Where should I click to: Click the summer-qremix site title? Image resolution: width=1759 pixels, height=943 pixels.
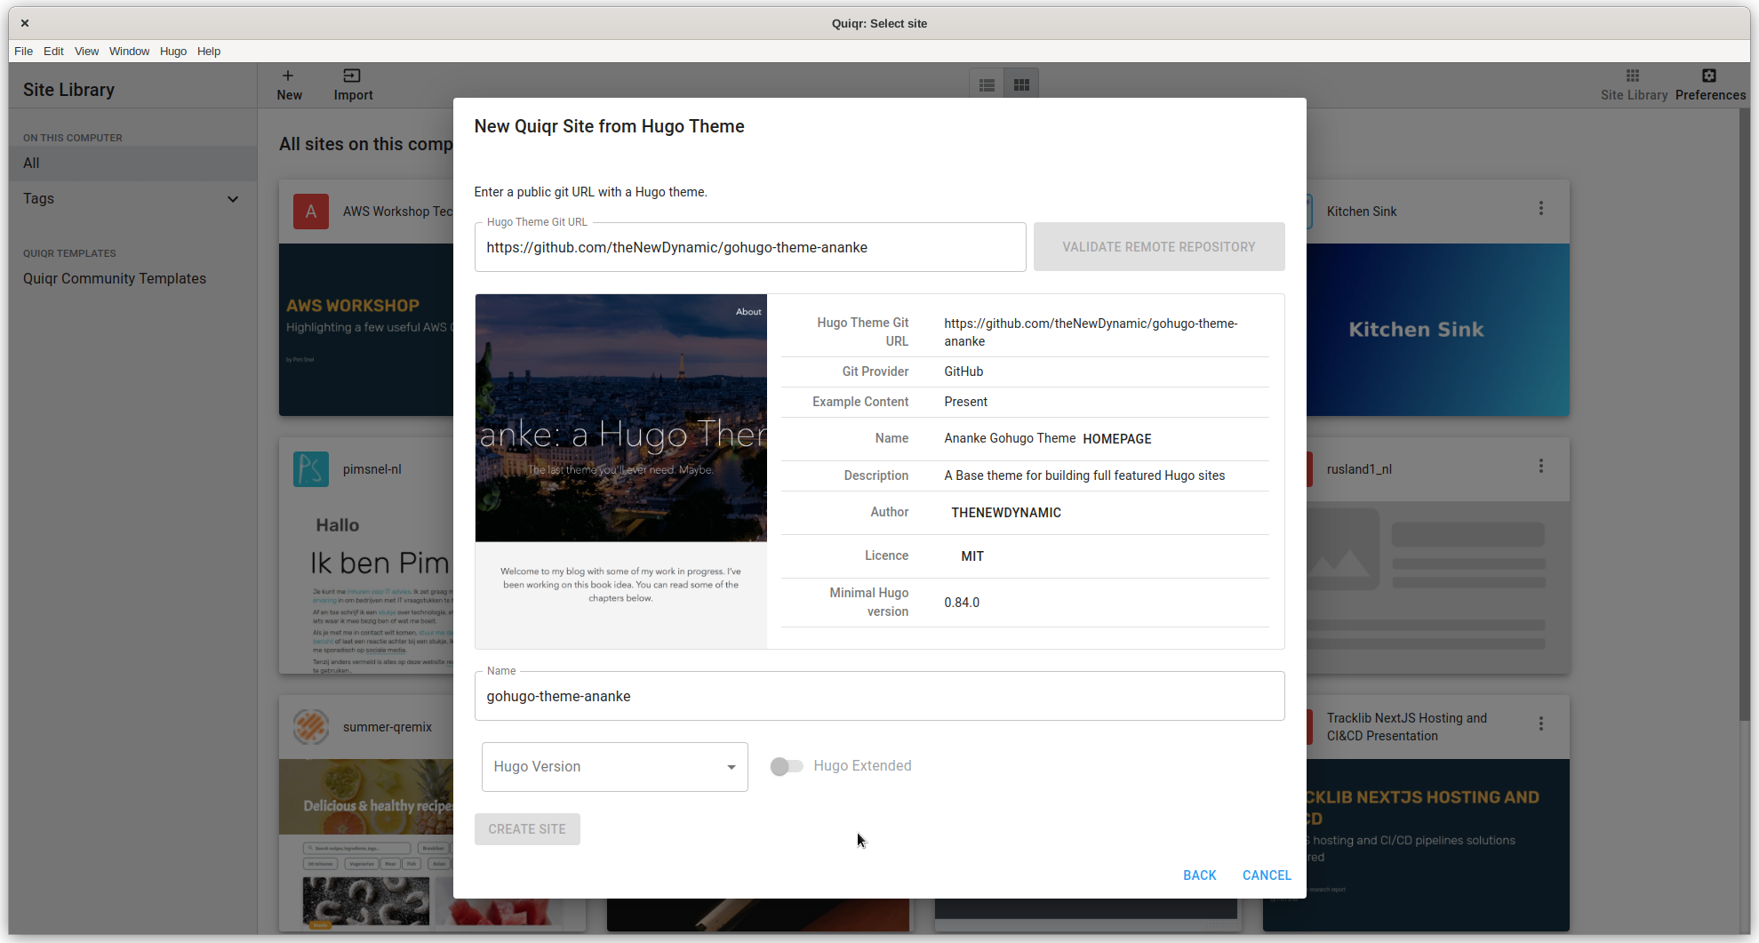click(388, 727)
